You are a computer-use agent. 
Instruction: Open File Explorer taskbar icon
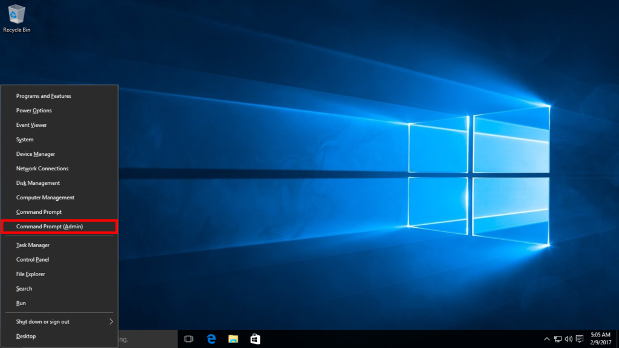click(233, 339)
